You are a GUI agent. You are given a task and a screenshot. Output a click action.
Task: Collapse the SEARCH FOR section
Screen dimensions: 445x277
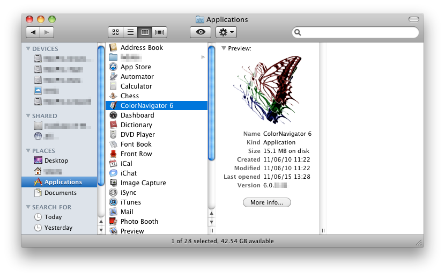tap(28, 207)
